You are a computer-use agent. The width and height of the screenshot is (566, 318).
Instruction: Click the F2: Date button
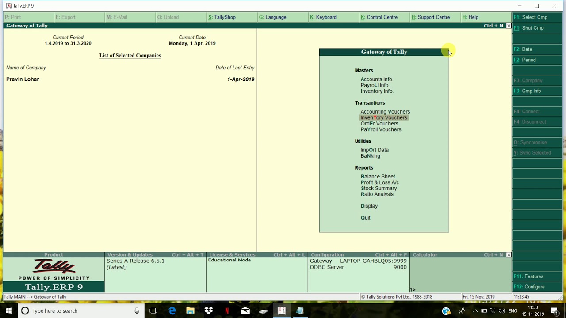pos(537,49)
